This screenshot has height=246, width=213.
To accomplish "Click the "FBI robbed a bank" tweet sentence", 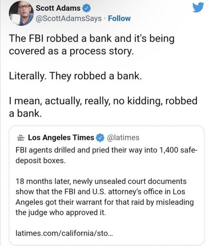I will click(x=91, y=38).
